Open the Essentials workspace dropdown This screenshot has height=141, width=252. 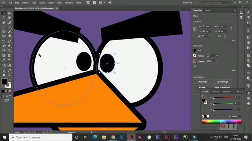pos(189,3)
